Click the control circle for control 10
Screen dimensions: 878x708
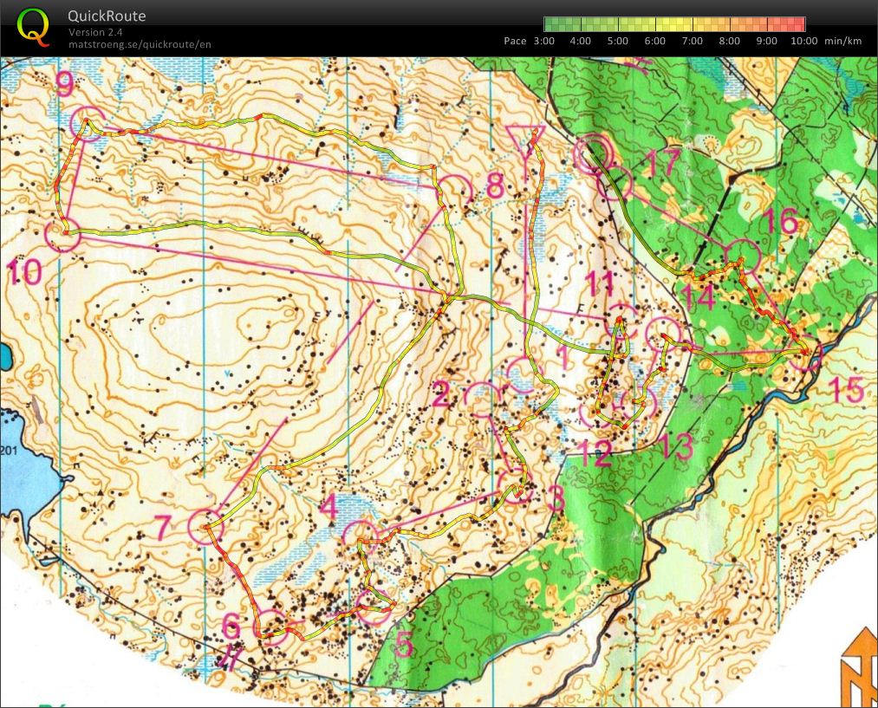pyautogui.click(x=62, y=235)
